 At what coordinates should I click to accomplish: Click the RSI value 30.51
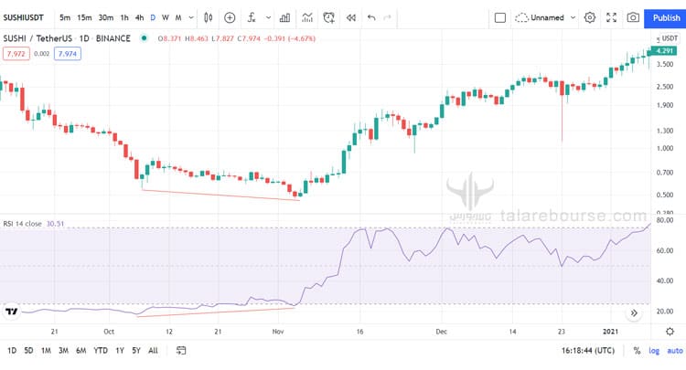(55, 224)
